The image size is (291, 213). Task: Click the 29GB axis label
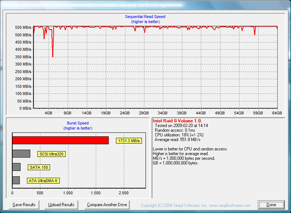point(144,113)
